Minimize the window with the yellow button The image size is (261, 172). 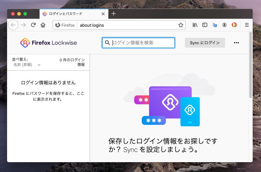tap(19, 14)
